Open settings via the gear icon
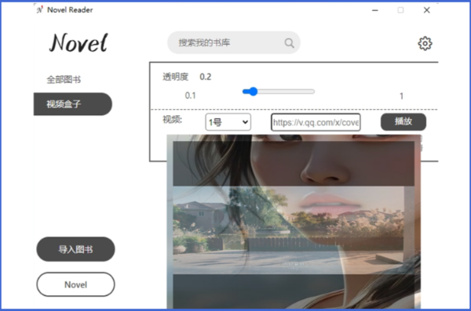Viewport: 471px width, 311px height. (425, 44)
